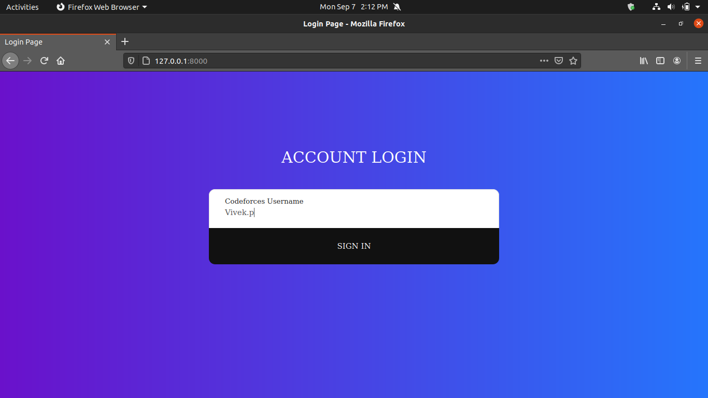Click the Codeforces Username label

(x=264, y=201)
